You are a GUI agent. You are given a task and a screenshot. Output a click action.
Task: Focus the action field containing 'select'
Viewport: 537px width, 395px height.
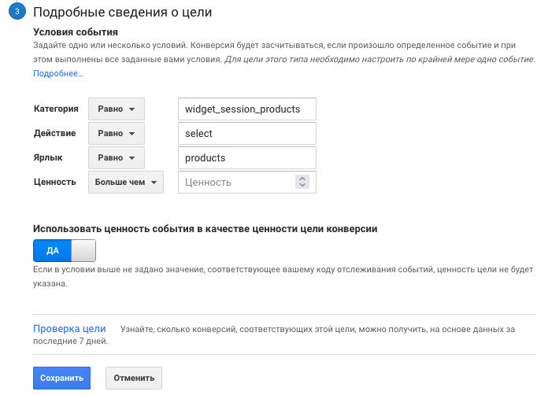coord(247,134)
